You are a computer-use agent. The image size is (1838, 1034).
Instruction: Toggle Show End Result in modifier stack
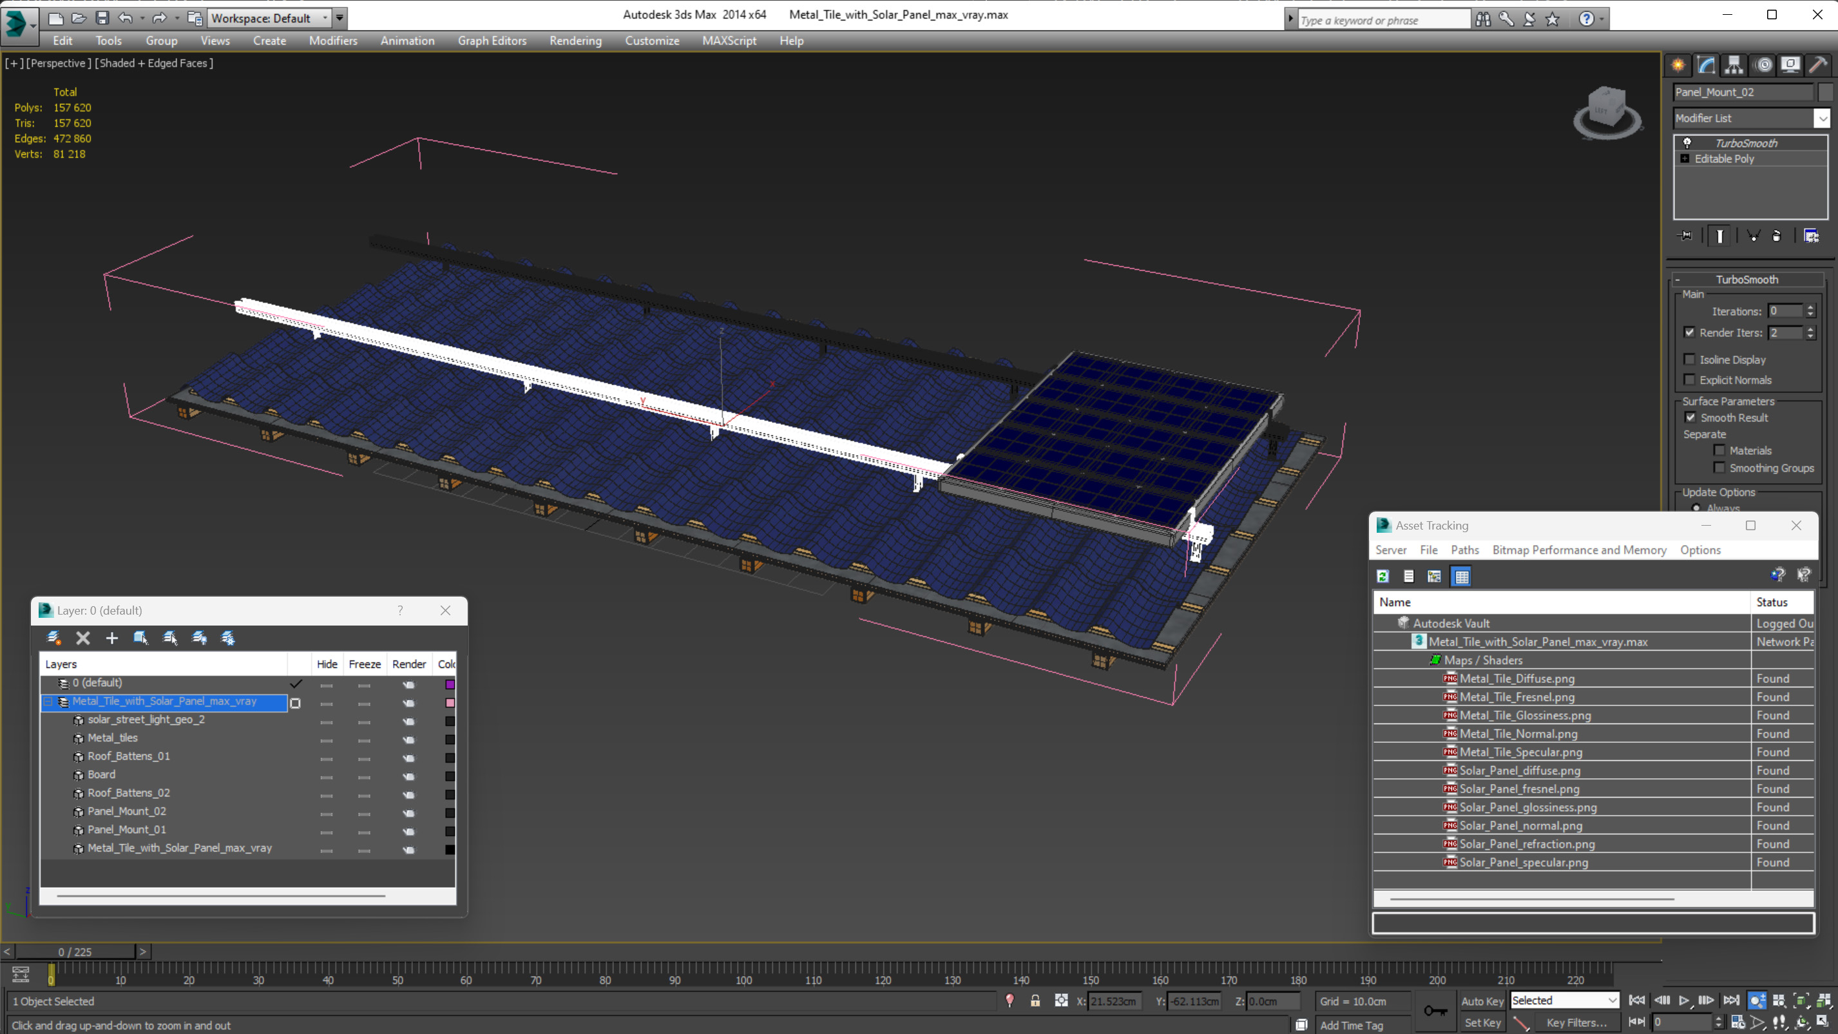pos(1719,236)
